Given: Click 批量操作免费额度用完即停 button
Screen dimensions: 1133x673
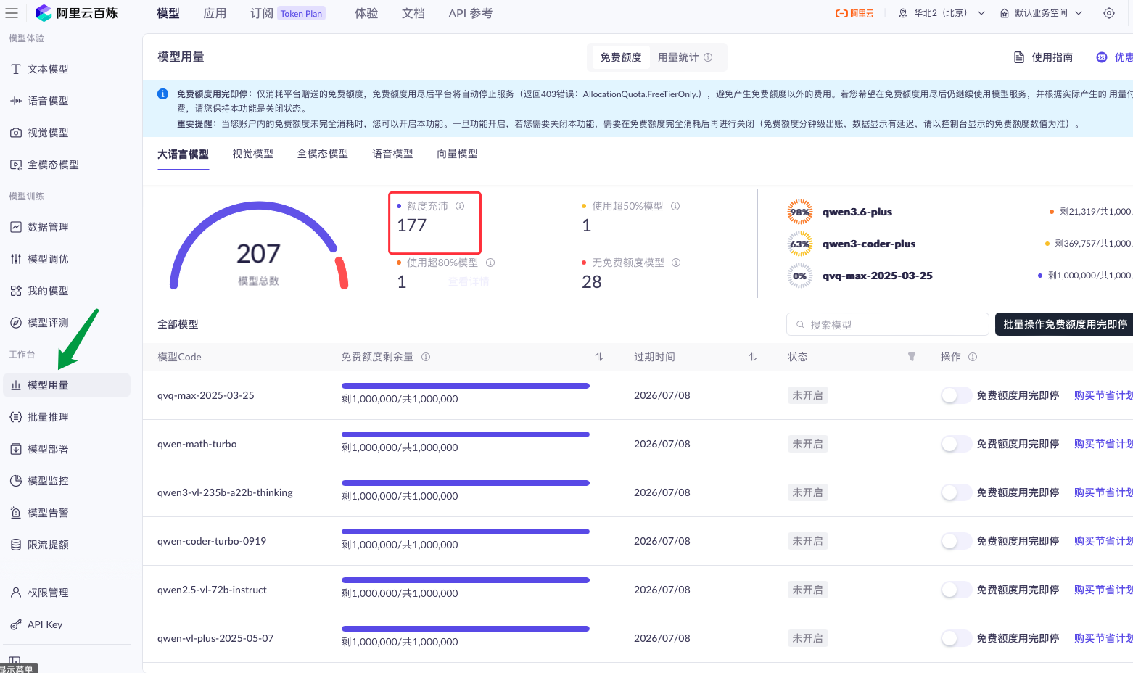Looking at the screenshot, I should click(x=1065, y=324).
